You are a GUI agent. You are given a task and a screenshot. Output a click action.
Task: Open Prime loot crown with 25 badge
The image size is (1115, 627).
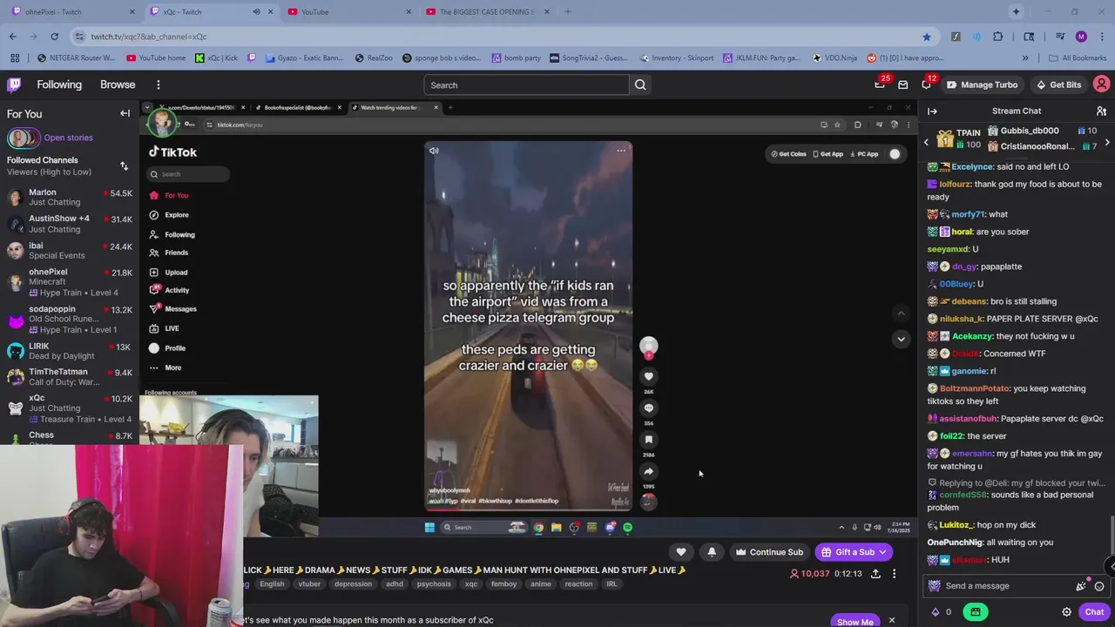(880, 84)
